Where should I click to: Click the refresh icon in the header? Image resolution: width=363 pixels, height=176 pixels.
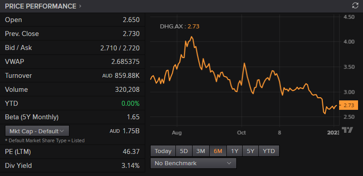tap(355, 6)
